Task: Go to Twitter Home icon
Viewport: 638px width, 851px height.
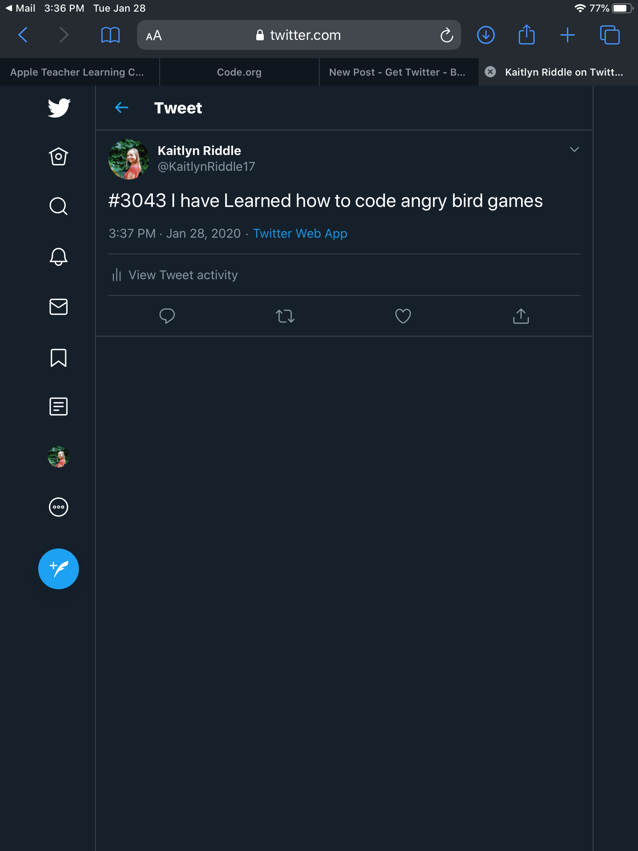Action: pos(58,157)
